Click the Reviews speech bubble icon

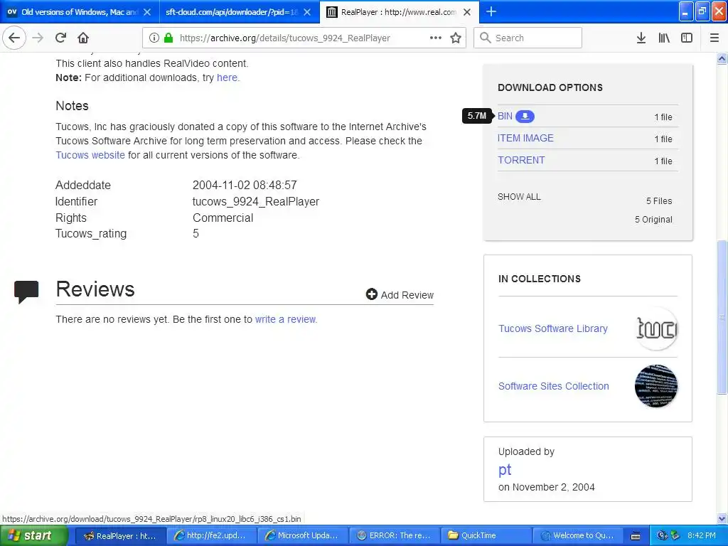click(26, 292)
